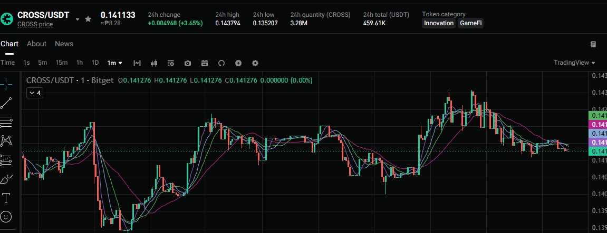Screen dimensions: 607x233
Task: Open the TradingView chart type dropdown
Action: click(x=574, y=63)
